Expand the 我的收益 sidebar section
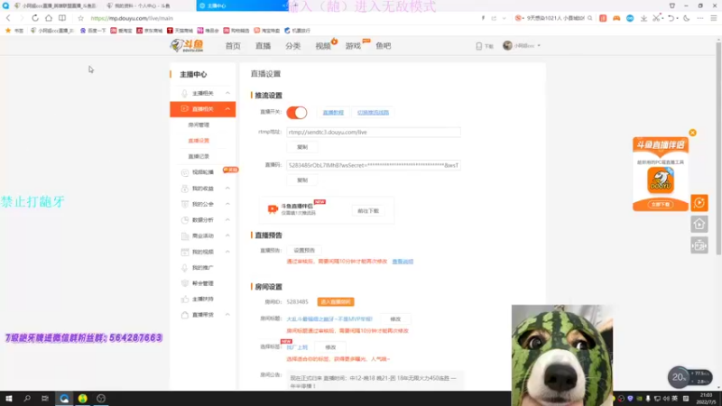 [x=227, y=189]
